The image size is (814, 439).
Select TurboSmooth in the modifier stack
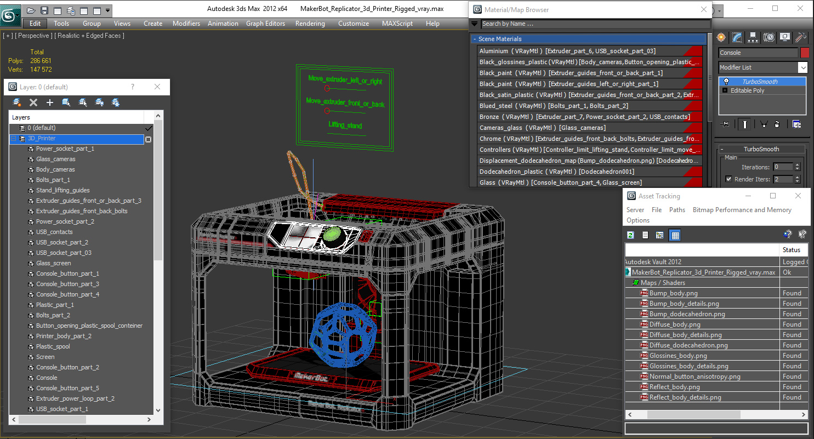click(x=762, y=82)
